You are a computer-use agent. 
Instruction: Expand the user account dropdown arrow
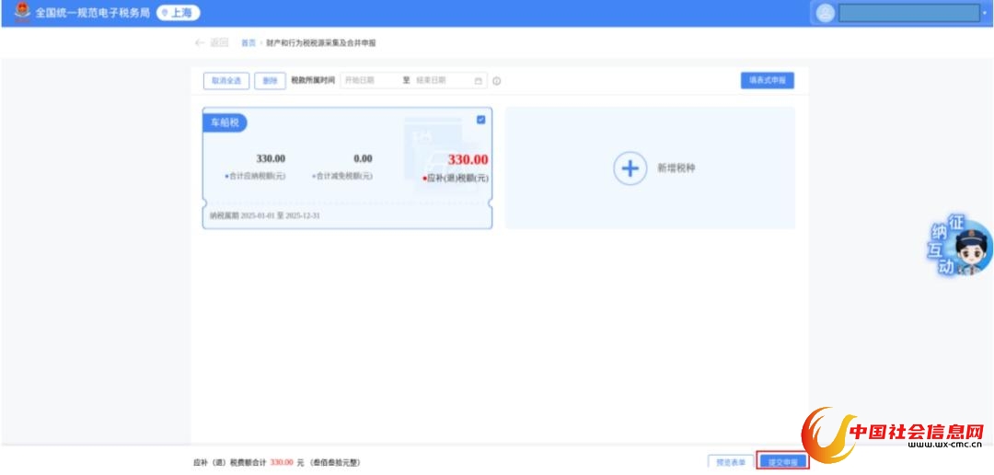tap(984, 13)
